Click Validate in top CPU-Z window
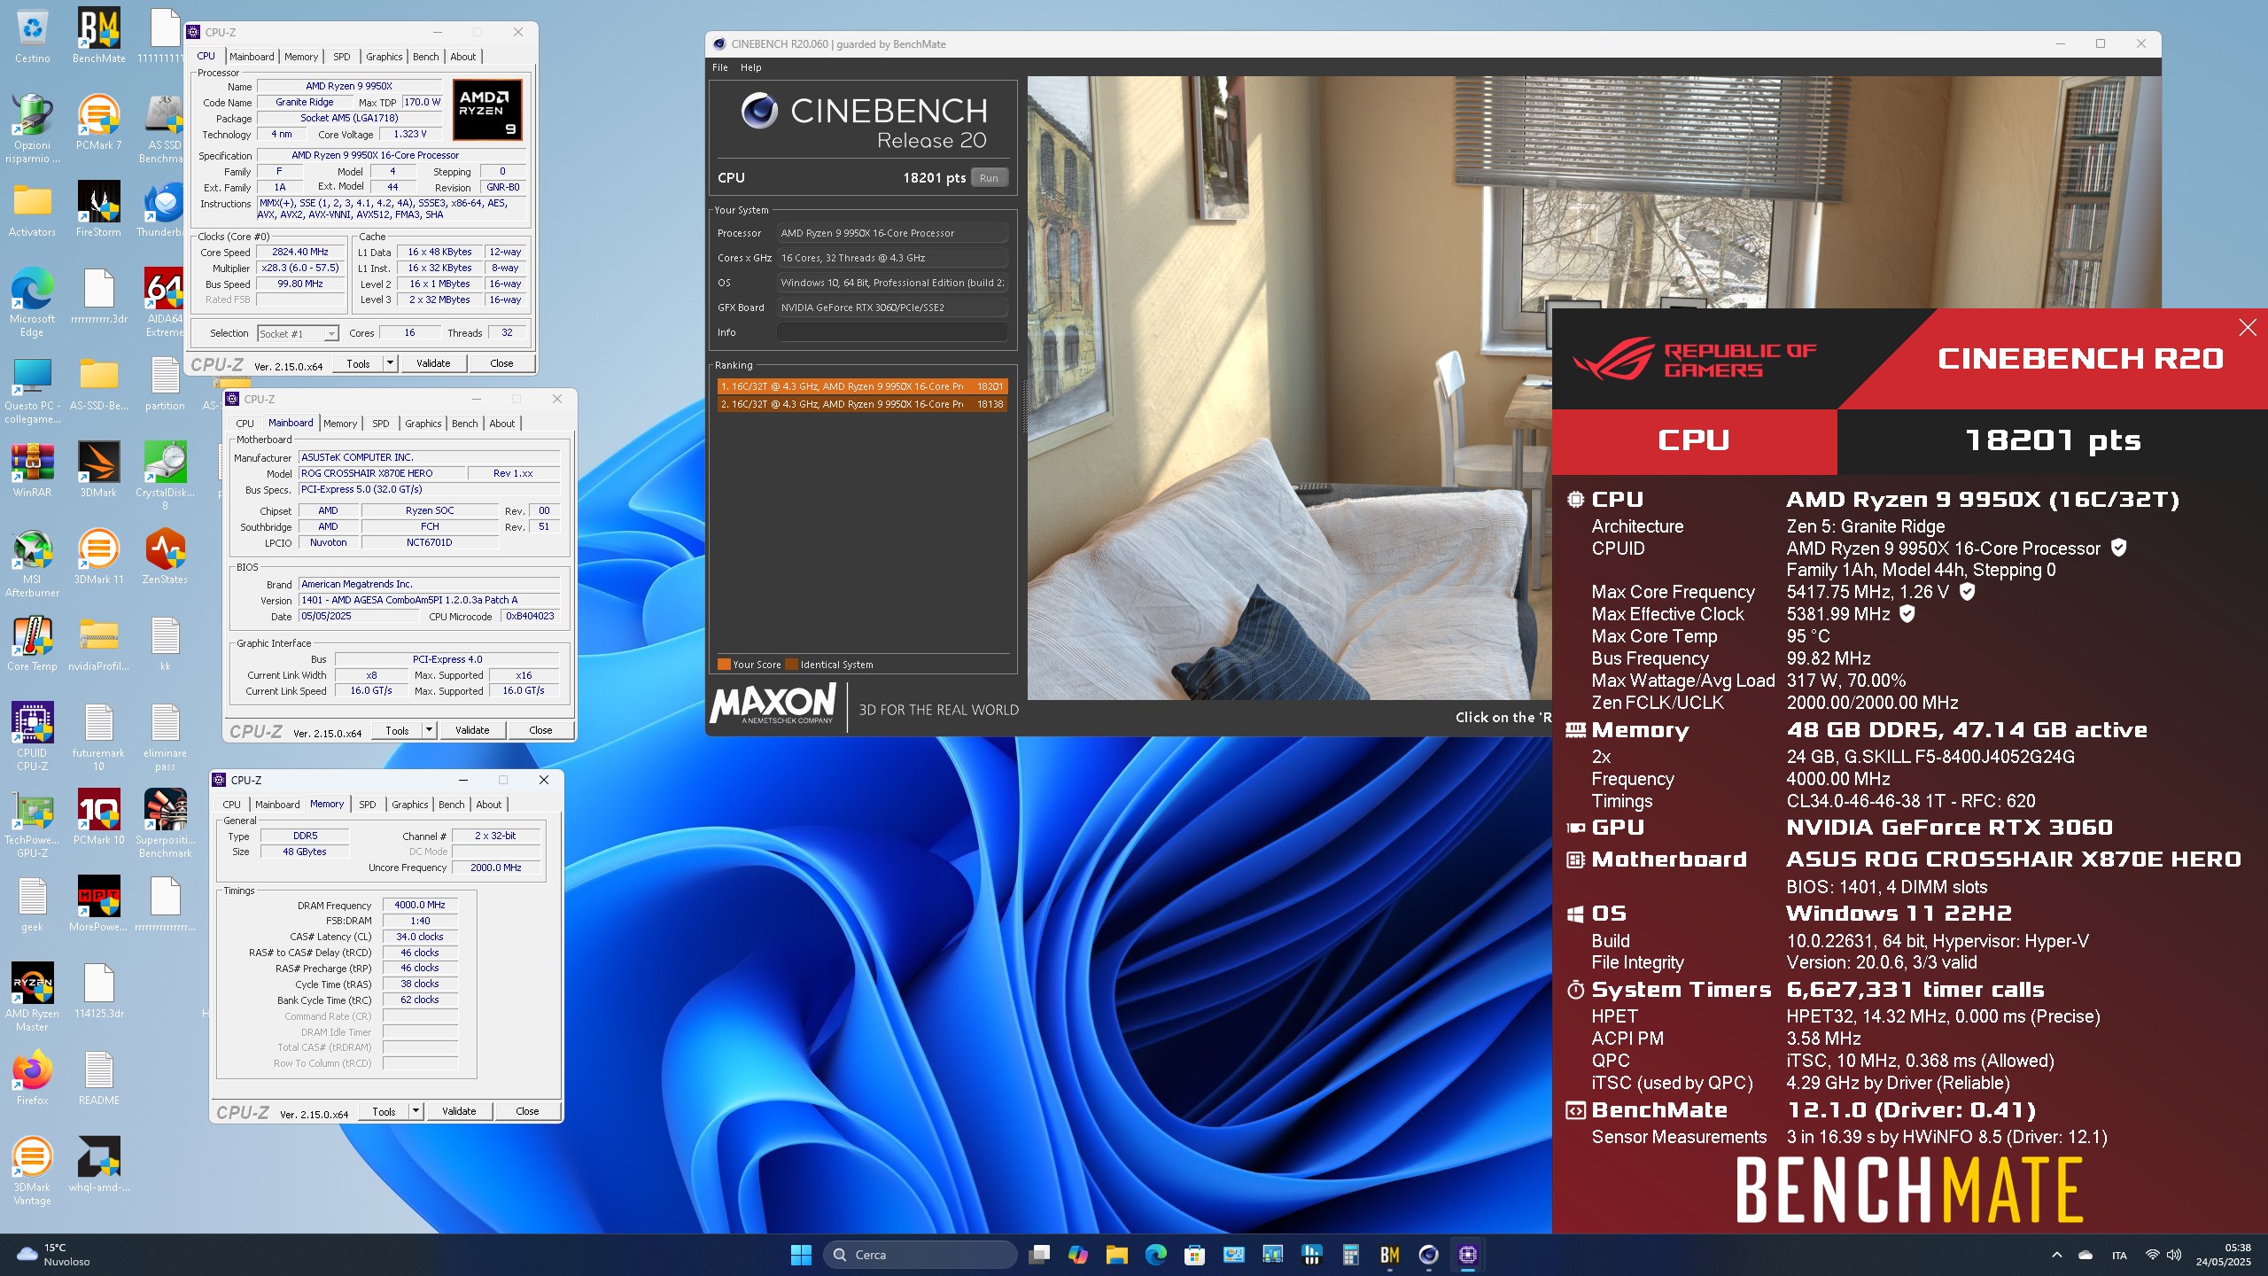2268x1276 pixels. [433, 363]
